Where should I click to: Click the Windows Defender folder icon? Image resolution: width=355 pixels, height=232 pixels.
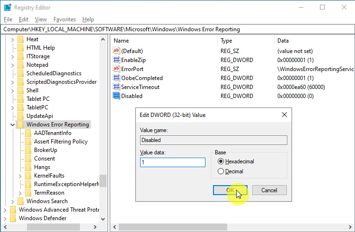click(13, 218)
